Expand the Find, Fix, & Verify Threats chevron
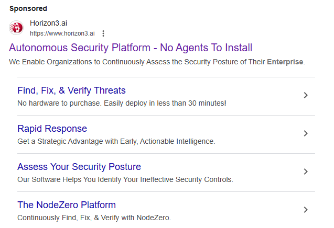The image size is (334, 228). [306, 95]
